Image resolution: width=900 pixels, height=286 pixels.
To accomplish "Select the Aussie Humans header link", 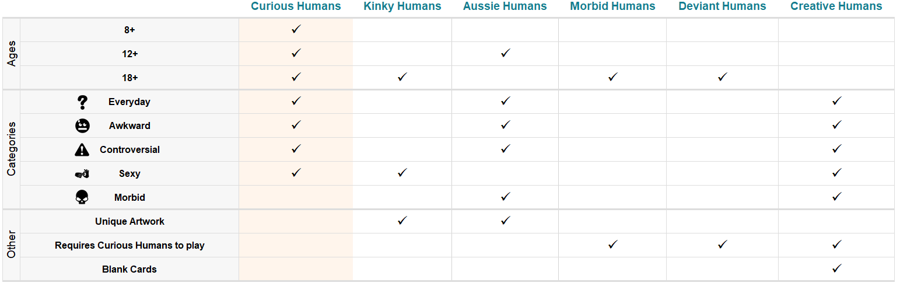I will coord(505,6).
